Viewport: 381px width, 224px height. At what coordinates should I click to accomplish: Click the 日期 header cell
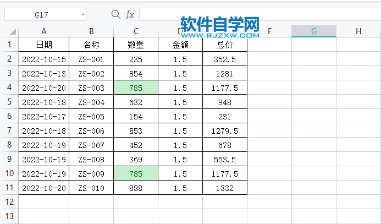click(43, 45)
